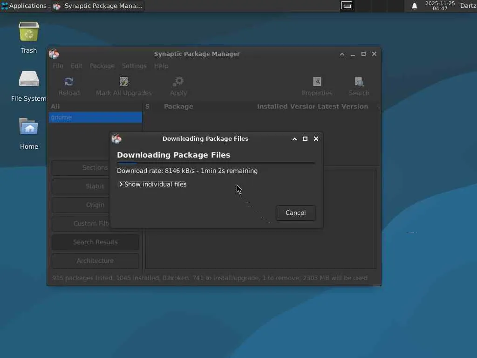Click the Origin filter button
This screenshot has height=358, width=477.
click(81, 205)
